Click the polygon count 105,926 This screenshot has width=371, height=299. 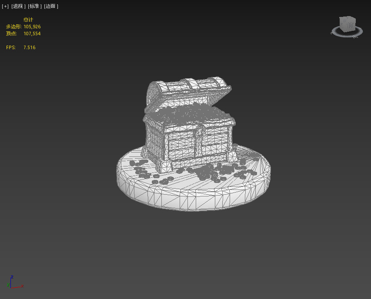pos(32,27)
